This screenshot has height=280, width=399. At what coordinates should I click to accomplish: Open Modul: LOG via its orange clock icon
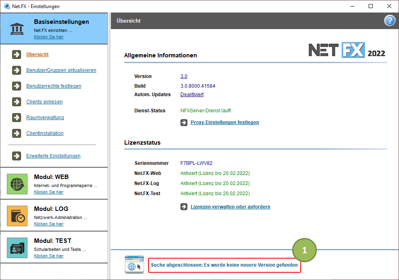pos(17,216)
